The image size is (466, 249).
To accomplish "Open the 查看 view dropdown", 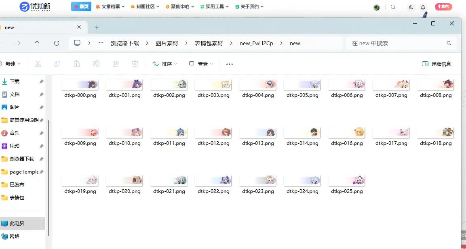I will click(201, 64).
